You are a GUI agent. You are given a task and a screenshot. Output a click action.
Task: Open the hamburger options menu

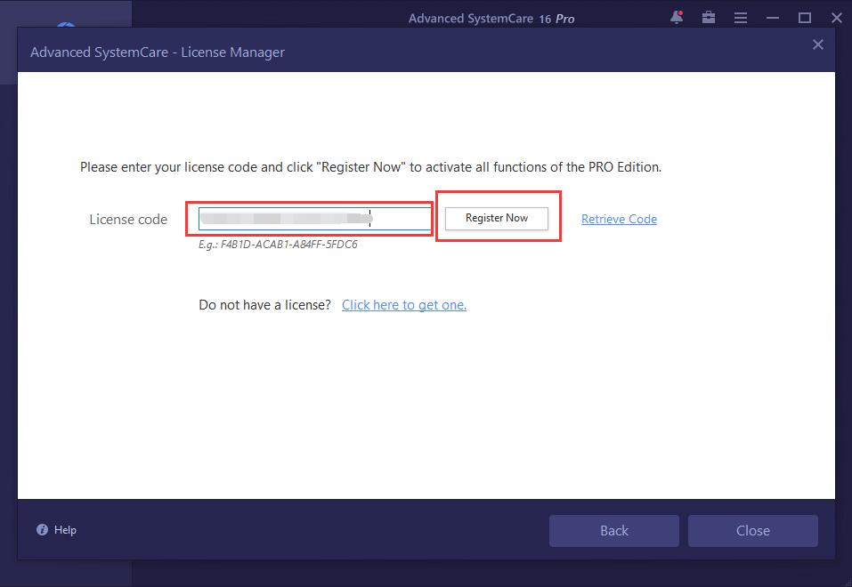point(741,18)
